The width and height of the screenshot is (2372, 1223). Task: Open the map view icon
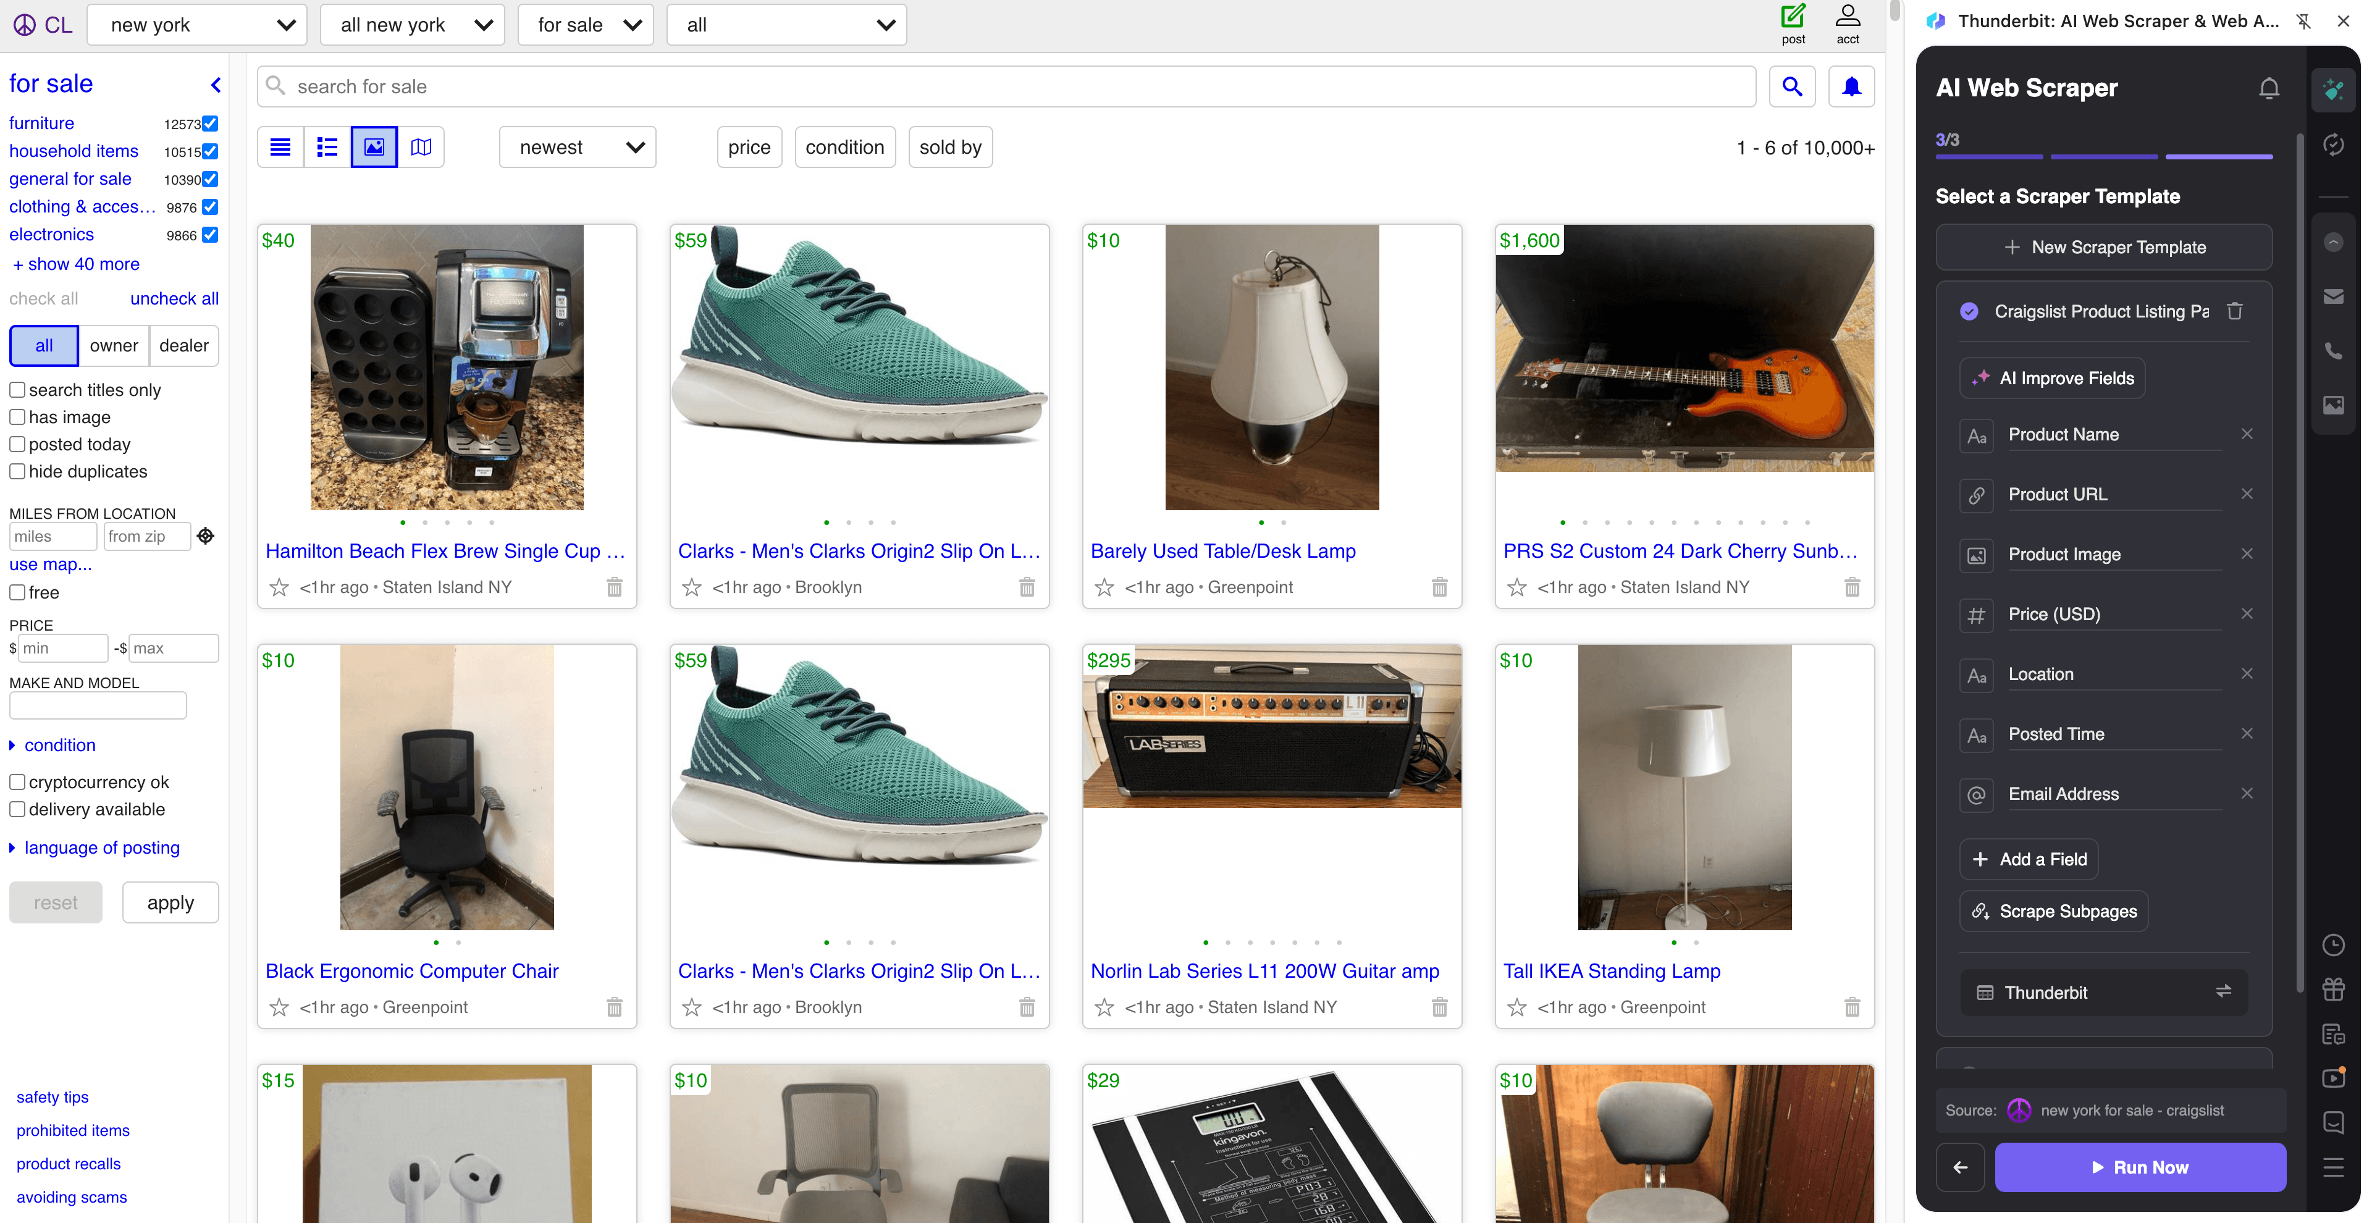pyautogui.click(x=421, y=146)
